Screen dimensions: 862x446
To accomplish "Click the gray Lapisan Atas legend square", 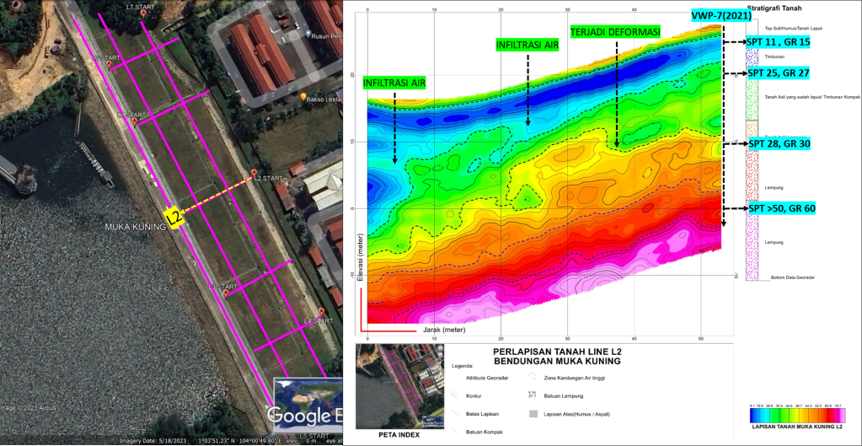I will click(533, 414).
